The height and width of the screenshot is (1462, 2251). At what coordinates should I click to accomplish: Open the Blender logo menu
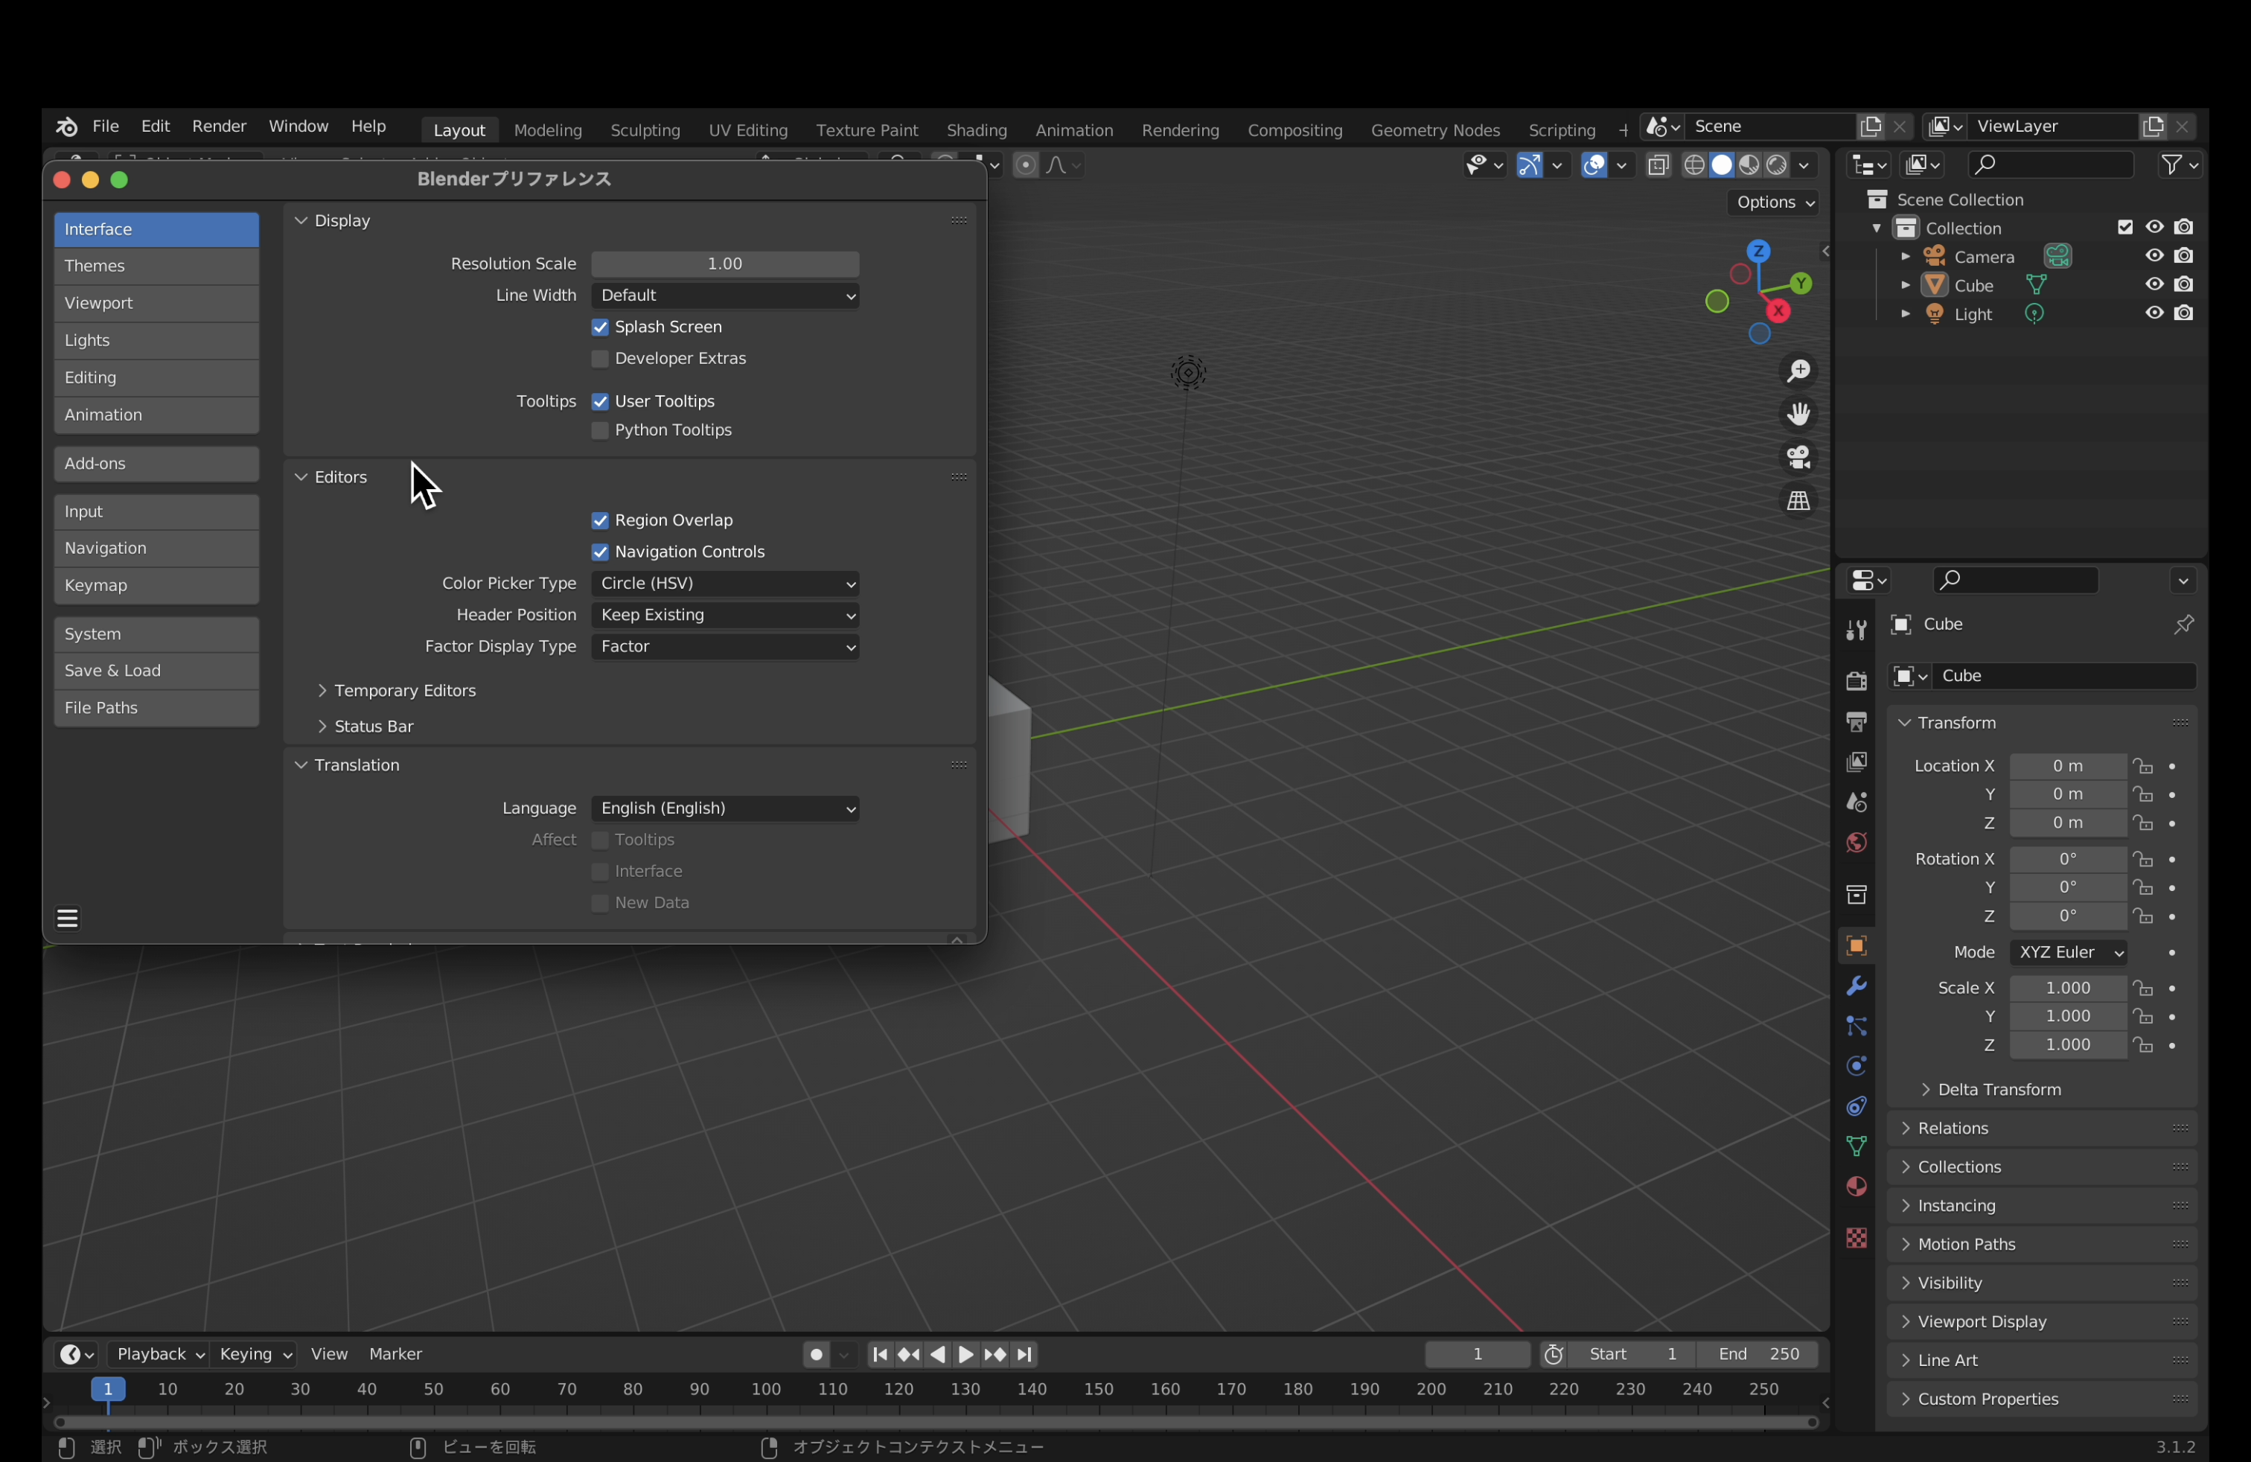[66, 127]
